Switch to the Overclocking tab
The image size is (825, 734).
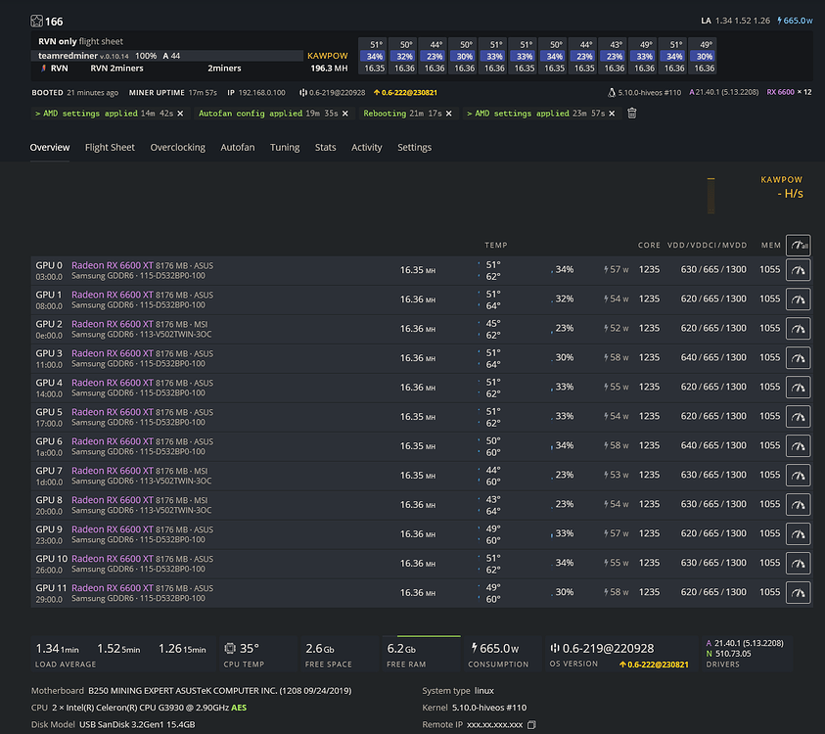click(x=177, y=147)
